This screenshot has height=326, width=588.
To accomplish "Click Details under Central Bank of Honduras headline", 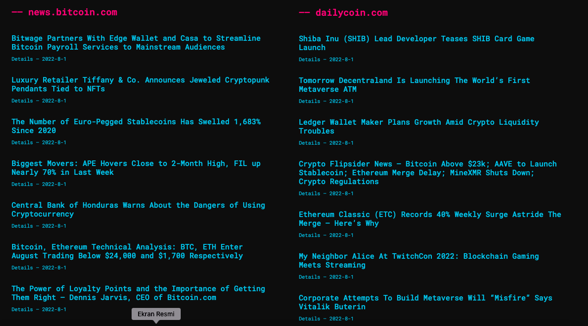I will point(22,226).
